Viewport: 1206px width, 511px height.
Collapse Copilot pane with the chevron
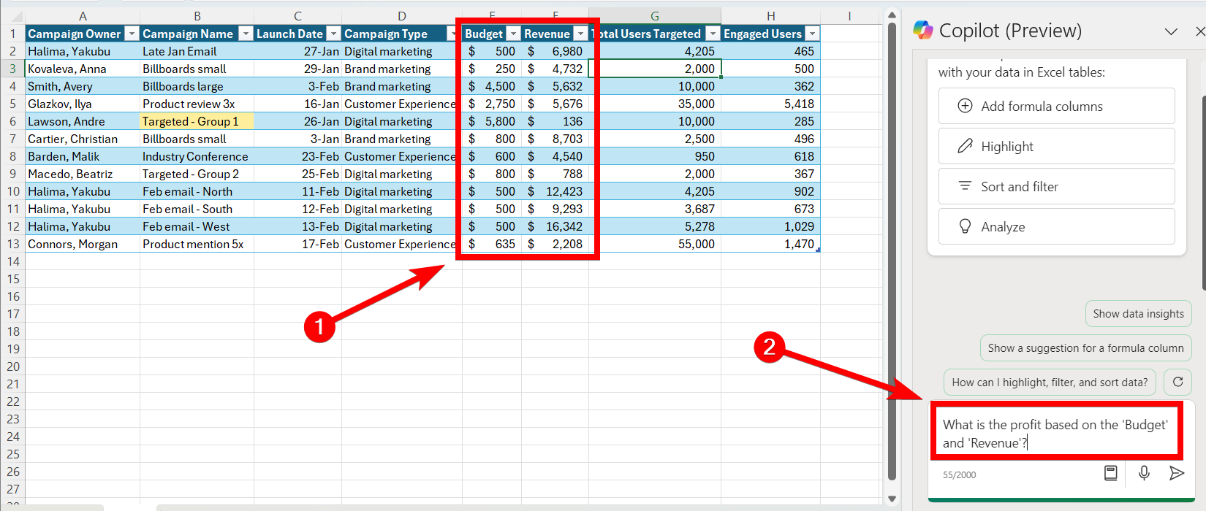tap(1171, 31)
